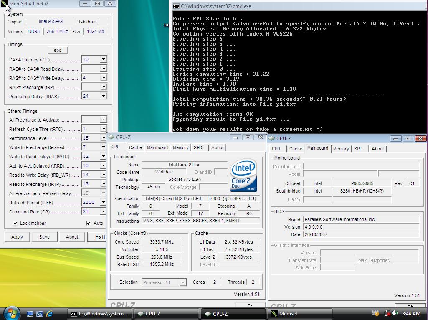Click the Level 2 3072 KBytes field
The width and height of the screenshot is (428, 320).
click(x=239, y=257)
